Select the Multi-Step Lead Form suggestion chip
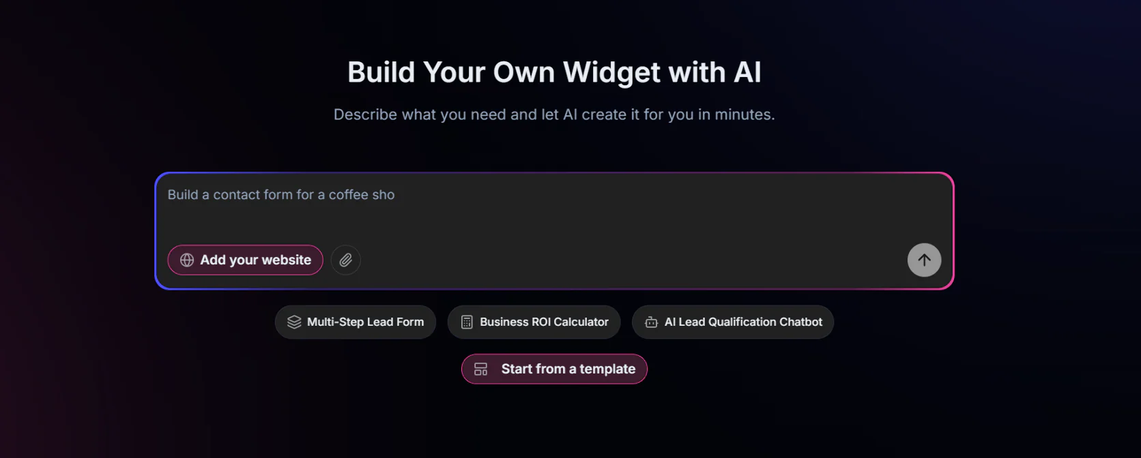 click(355, 322)
